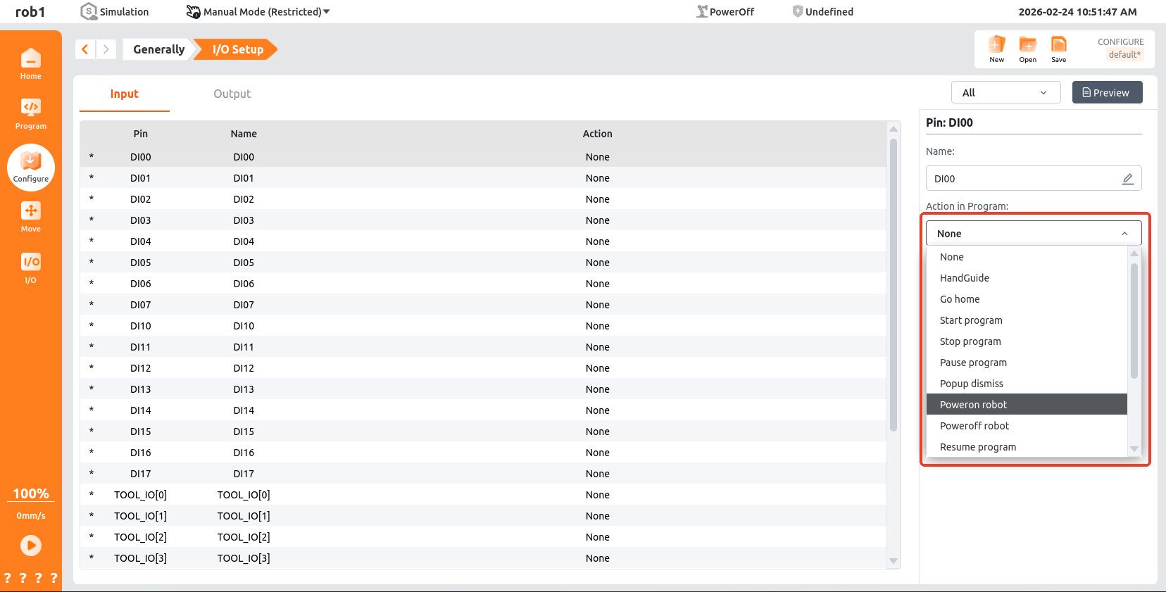Switch to the Output tab

click(x=232, y=94)
